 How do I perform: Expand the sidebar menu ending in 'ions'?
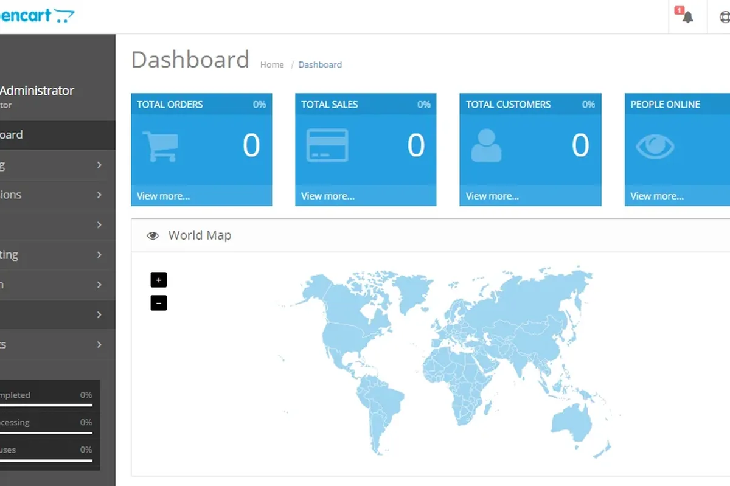[57, 195]
